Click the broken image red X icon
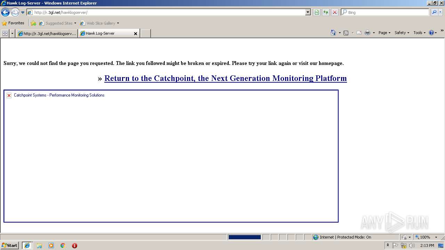Image resolution: width=445 pixels, height=250 pixels. pyautogui.click(x=9, y=95)
